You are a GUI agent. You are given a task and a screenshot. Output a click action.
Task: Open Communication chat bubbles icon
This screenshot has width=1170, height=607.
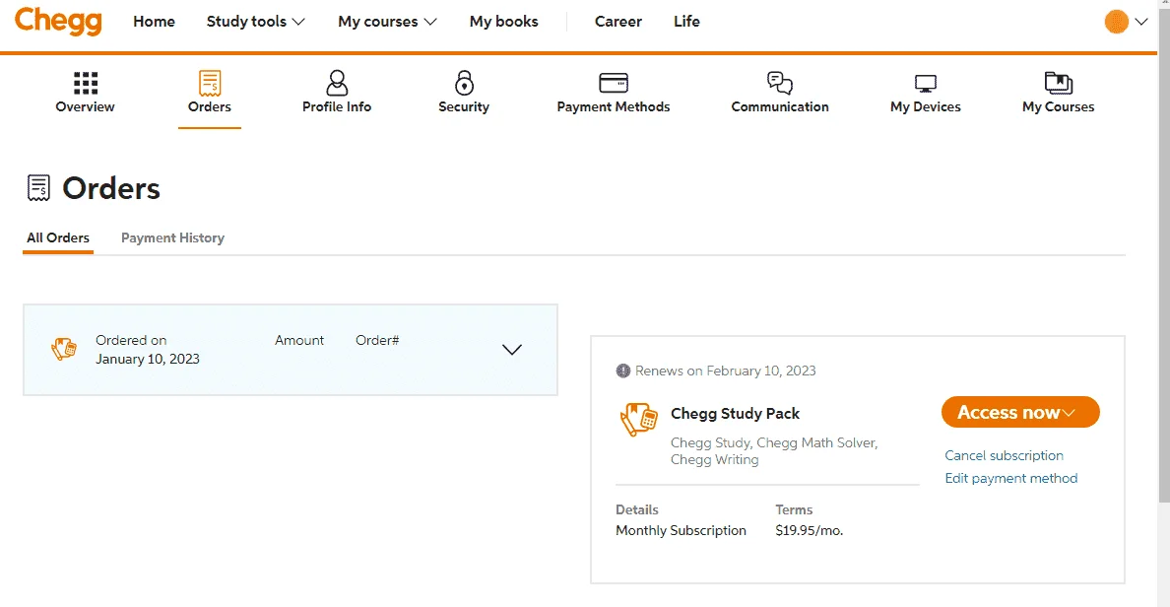(x=780, y=83)
